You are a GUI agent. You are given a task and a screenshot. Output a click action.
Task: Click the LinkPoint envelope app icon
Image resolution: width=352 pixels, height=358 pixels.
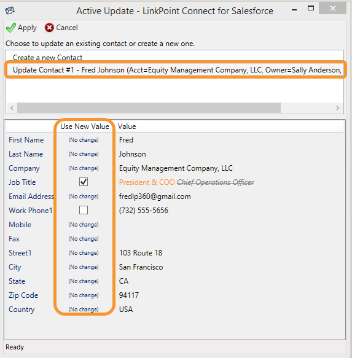[10, 10]
